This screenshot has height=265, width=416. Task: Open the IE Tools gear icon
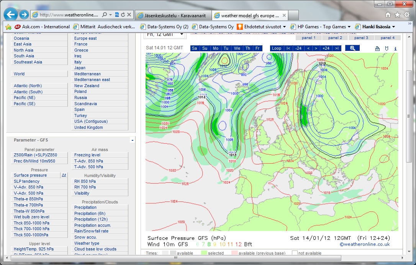point(406,15)
